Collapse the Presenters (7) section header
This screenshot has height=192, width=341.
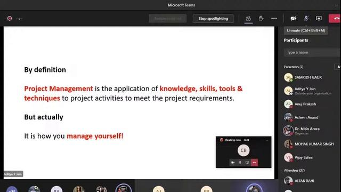294,67
